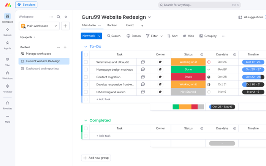Open Notetaker from the left rail

tap(8, 86)
